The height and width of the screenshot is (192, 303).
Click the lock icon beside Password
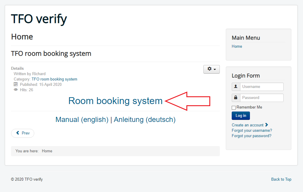236,98
